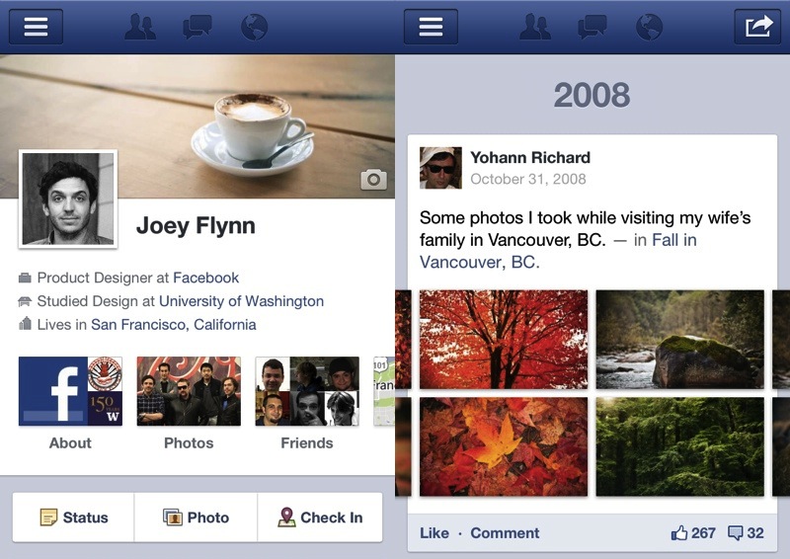Image resolution: width=790 pixels, height=559 pixels.
Task: Tap notifications globe in right header
Action: coord(649,27)
